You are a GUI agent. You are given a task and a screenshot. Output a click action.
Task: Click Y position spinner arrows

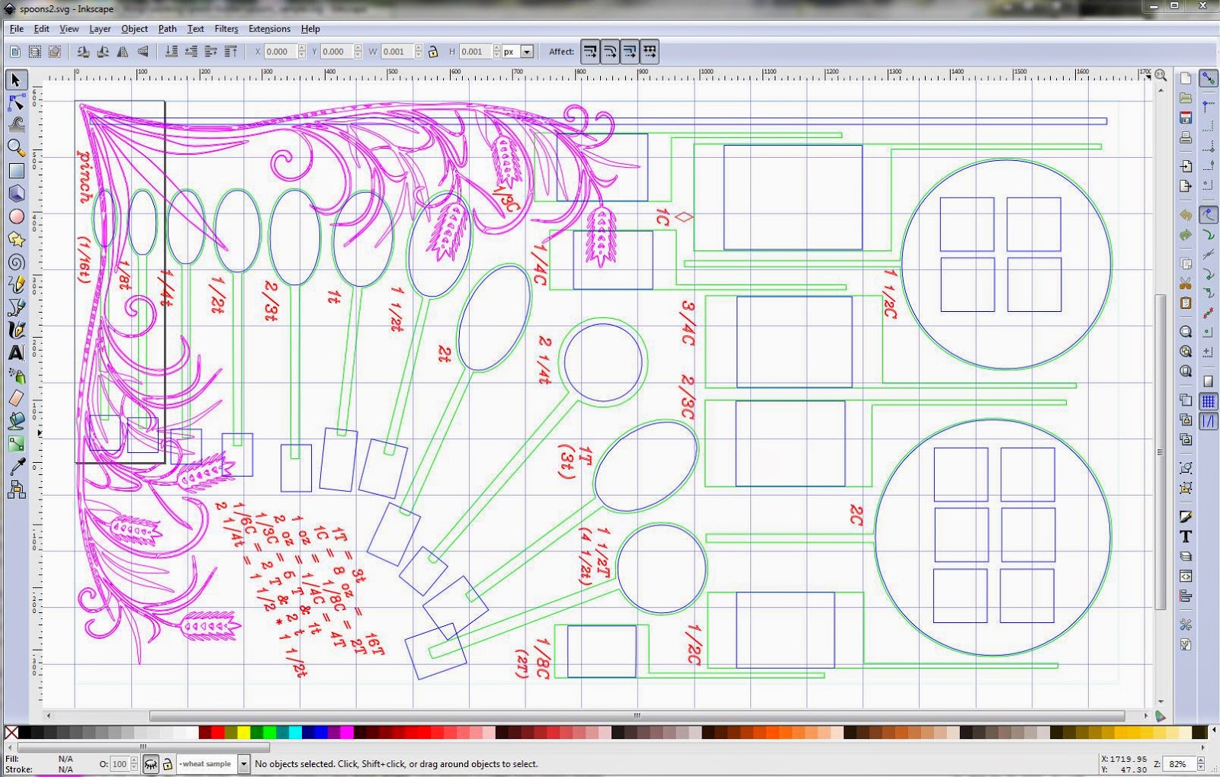click(x=358, y=52)
